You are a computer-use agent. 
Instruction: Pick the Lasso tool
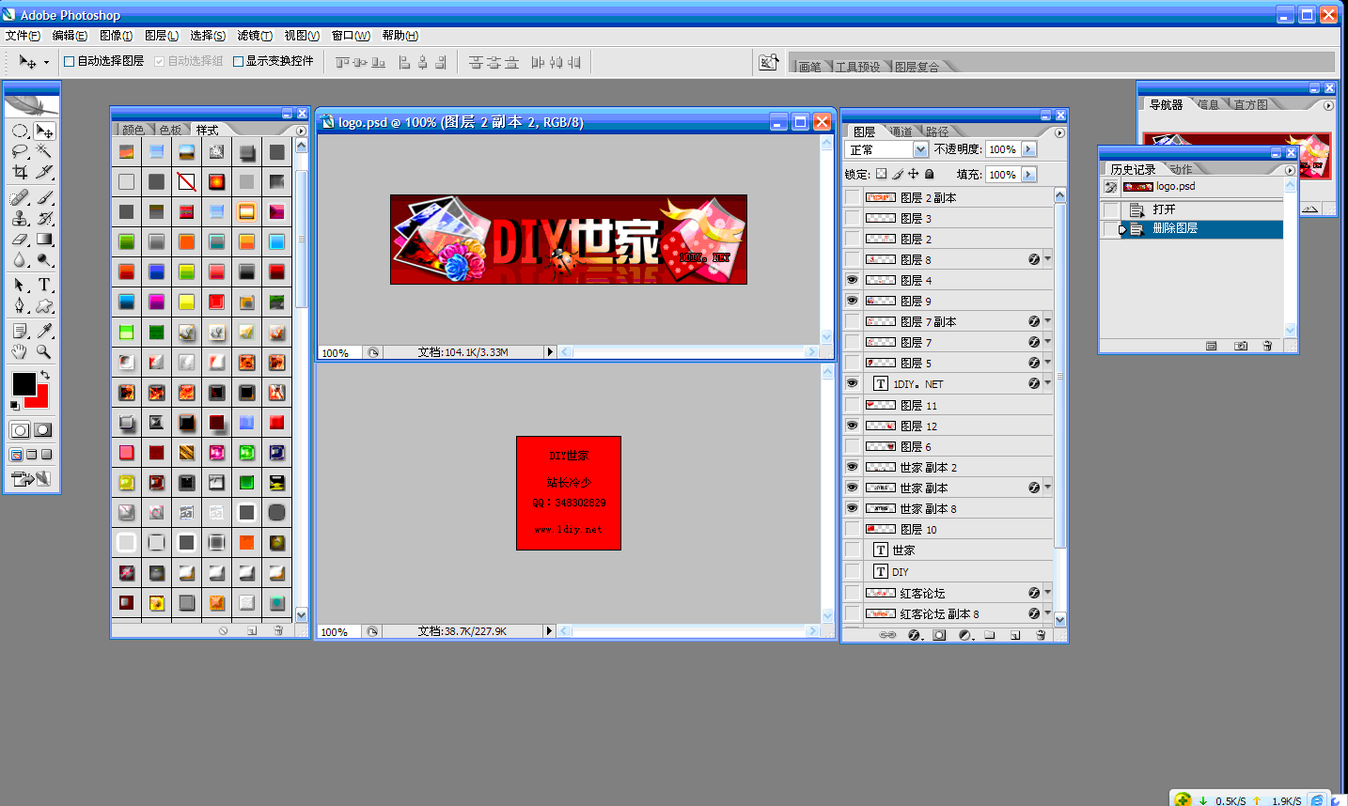click(x=19, y=151)
